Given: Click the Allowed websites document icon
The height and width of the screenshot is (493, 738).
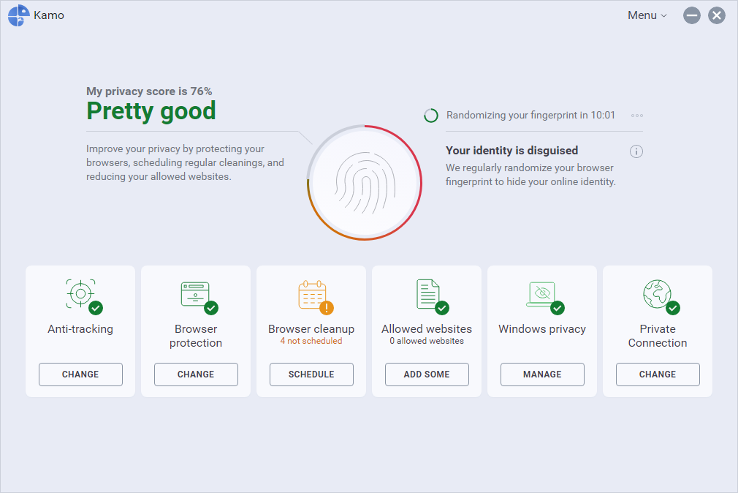Looking at the screenshot, I should 427,293.
